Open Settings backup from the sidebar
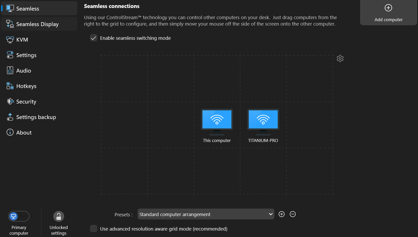Viewport: 418px width, 237px height. click(x=36, y=117)
